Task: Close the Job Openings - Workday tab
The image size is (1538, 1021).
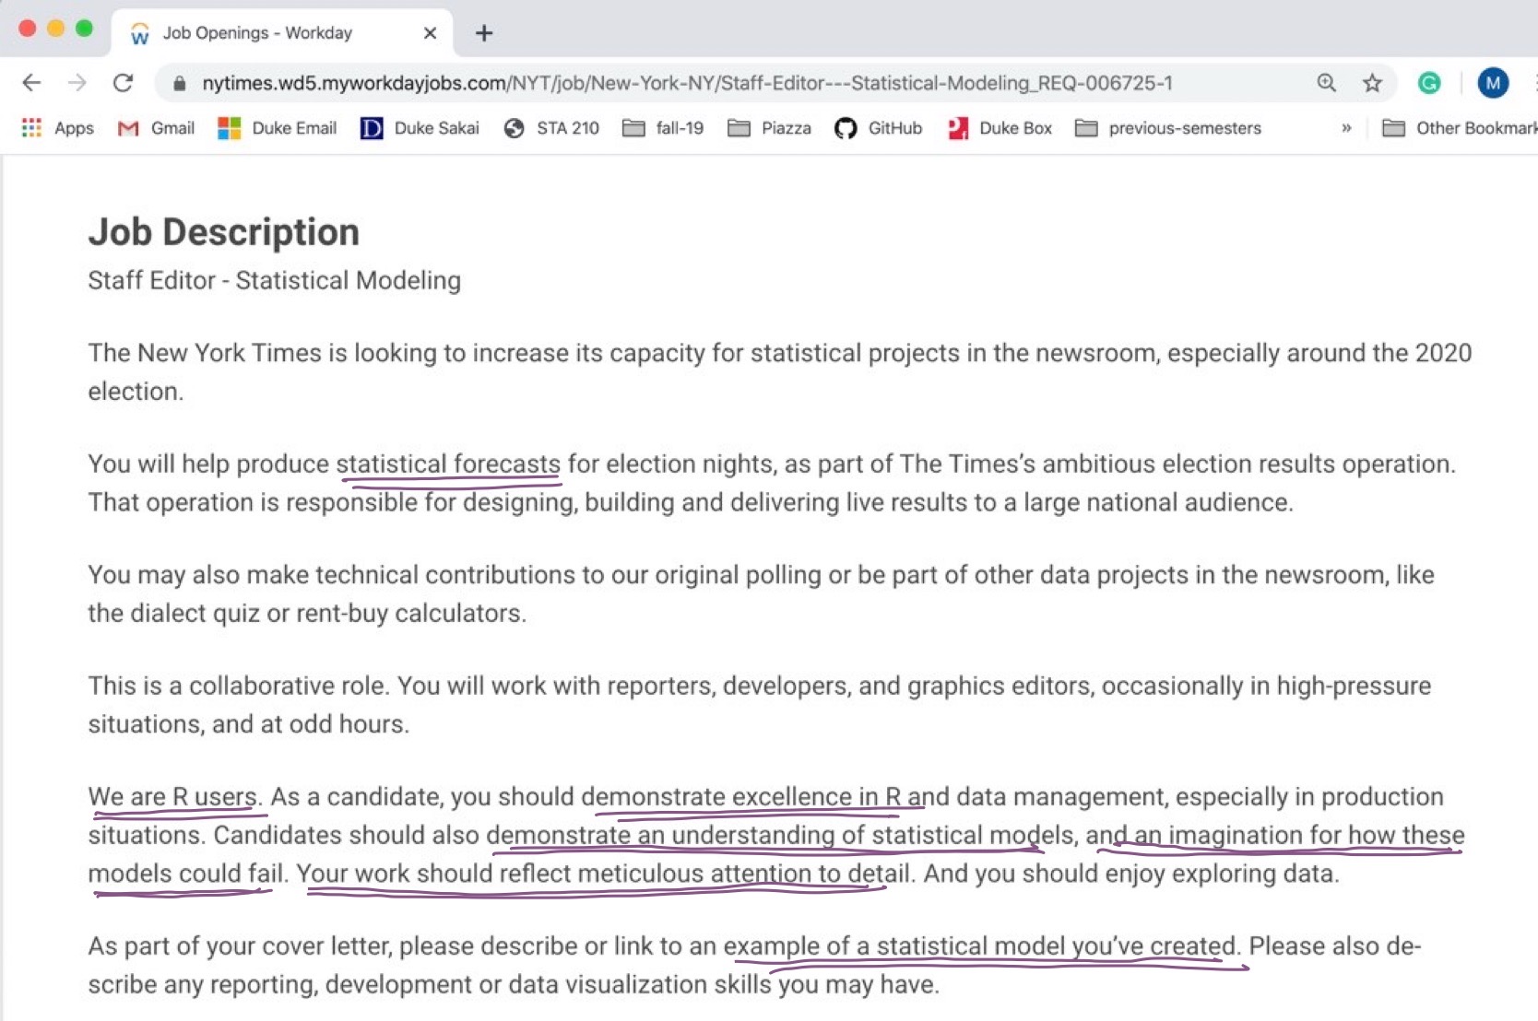Action: tap(430, 33)
